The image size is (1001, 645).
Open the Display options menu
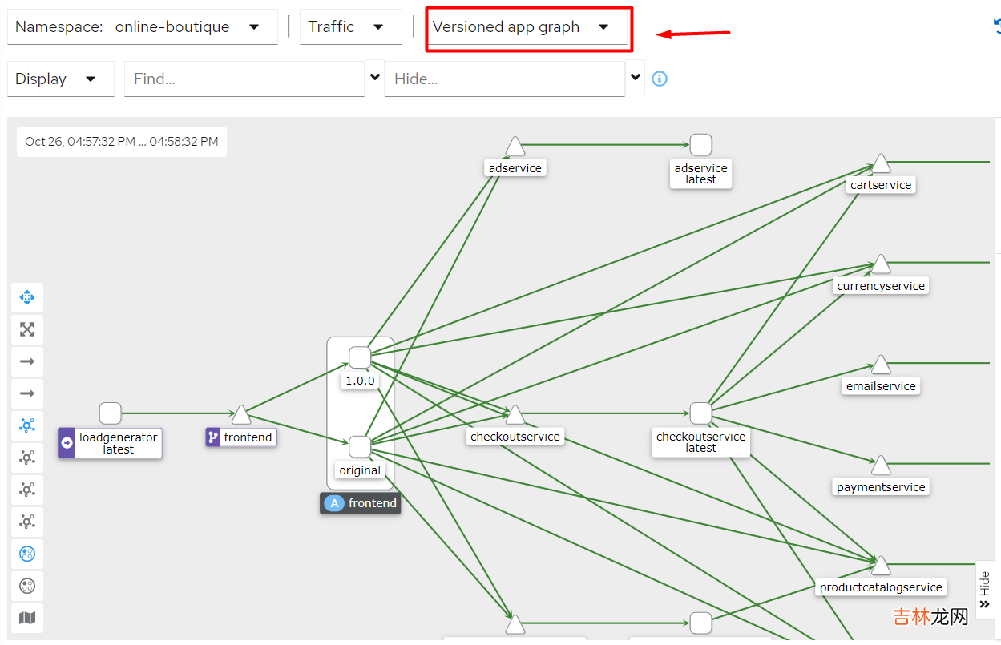click(x=60, y=79)
